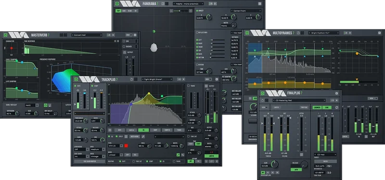Open Masterverb View dropdown
Viewport: 385px width, 180px height.
pyautogui.click(x=129, y=35)
